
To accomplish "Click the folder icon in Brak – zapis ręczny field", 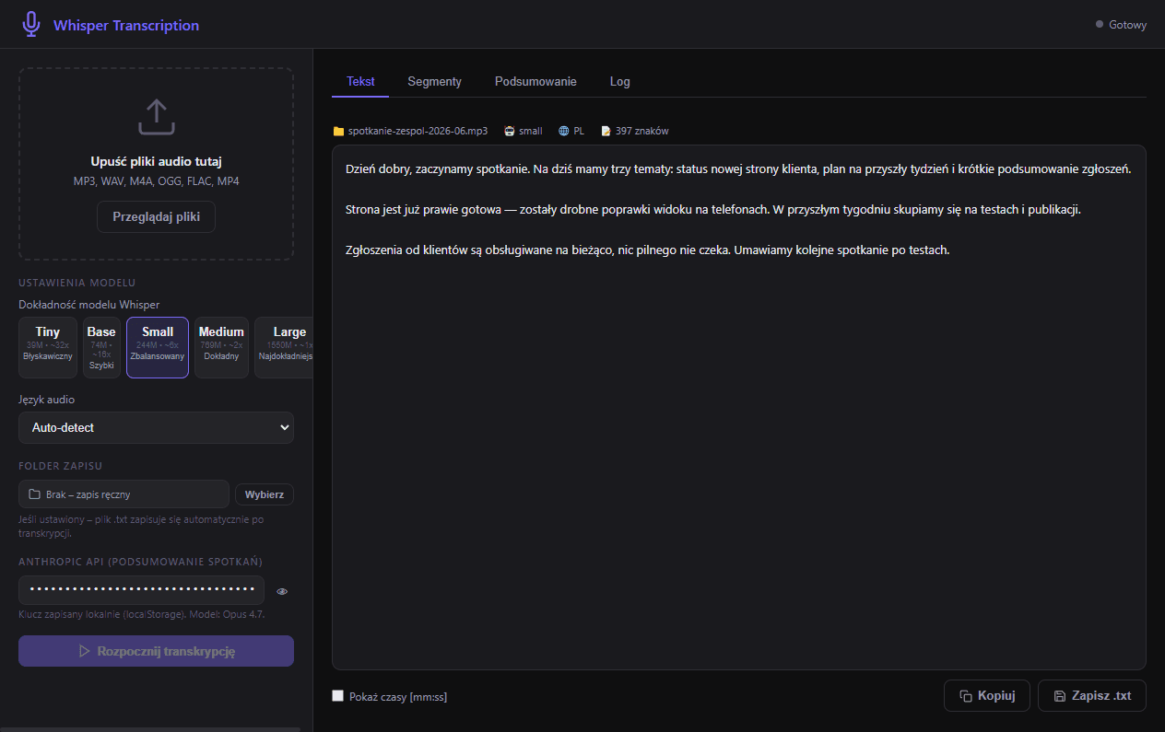I will click(x=35, y=494).
